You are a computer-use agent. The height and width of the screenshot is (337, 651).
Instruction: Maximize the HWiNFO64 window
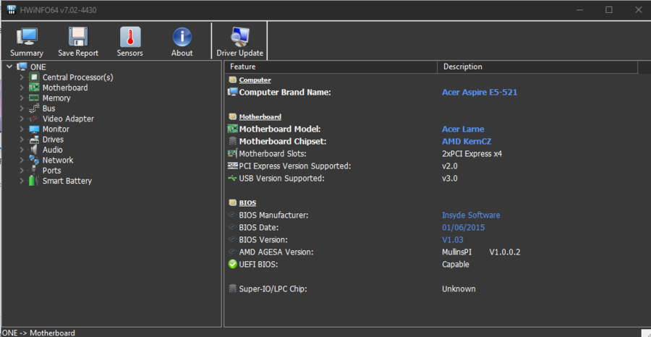click(x=608, y=10)
